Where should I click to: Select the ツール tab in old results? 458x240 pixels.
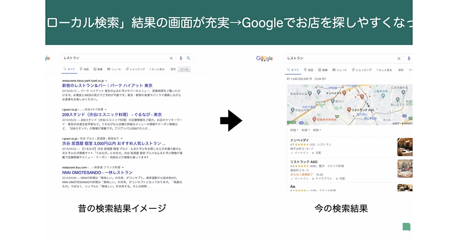pos(185,69)
